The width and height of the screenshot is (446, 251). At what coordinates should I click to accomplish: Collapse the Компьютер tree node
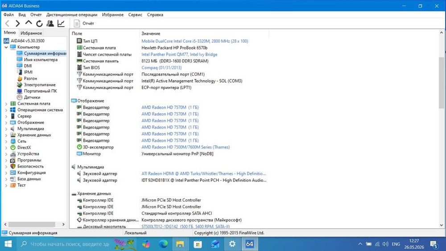click(x=6, y=47)
